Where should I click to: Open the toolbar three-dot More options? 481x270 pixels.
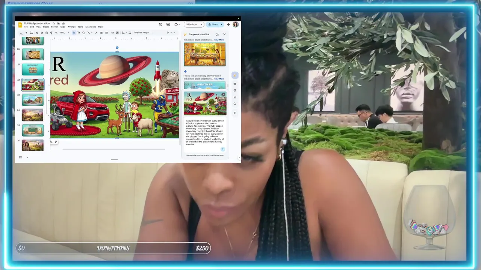[153, 33]
